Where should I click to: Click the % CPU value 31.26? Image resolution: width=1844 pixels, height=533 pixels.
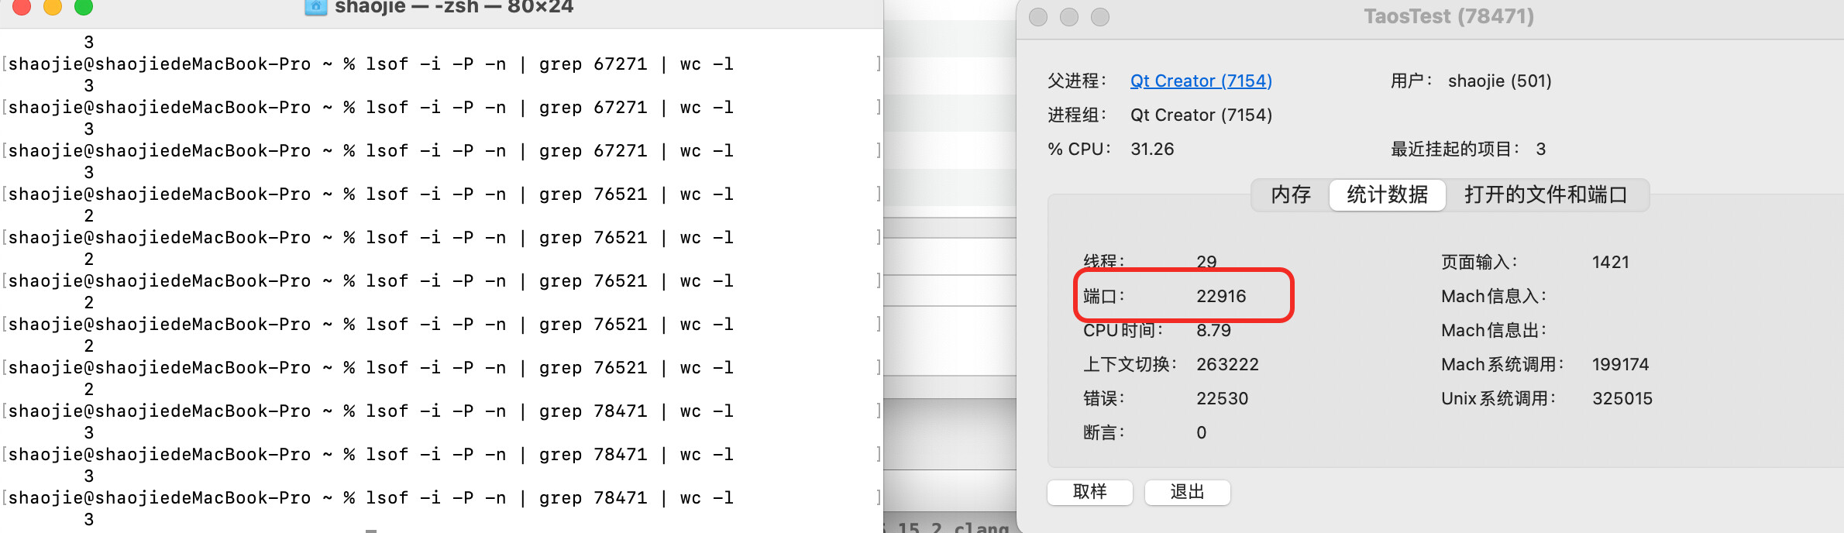pos(1152,149)
